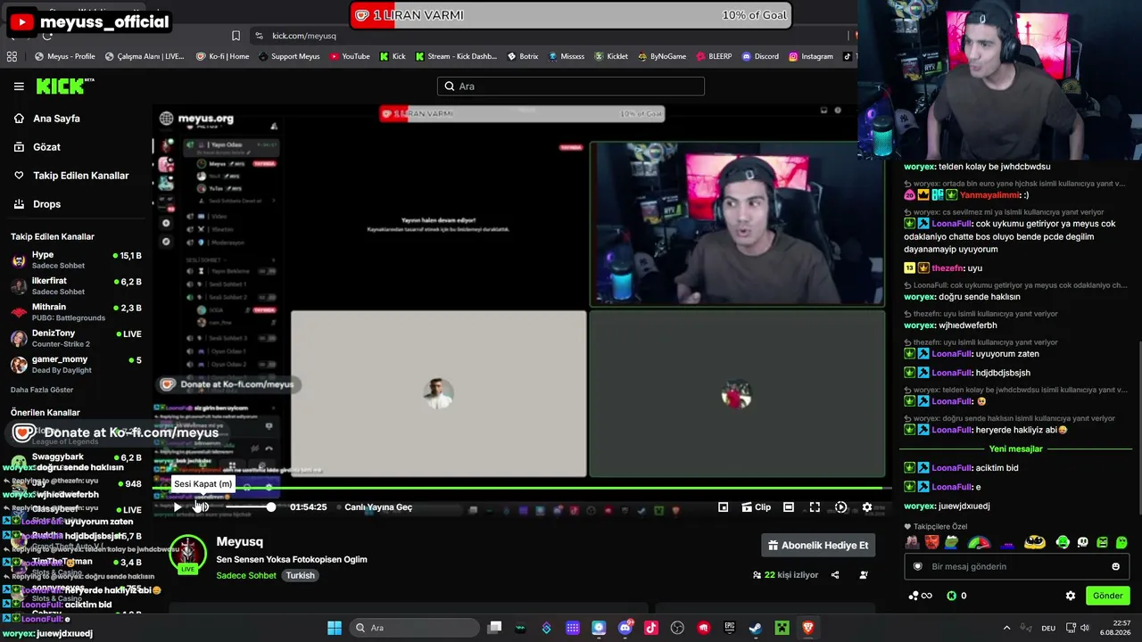Open the Ko-fi | Home bookmark

coord(223,56)
